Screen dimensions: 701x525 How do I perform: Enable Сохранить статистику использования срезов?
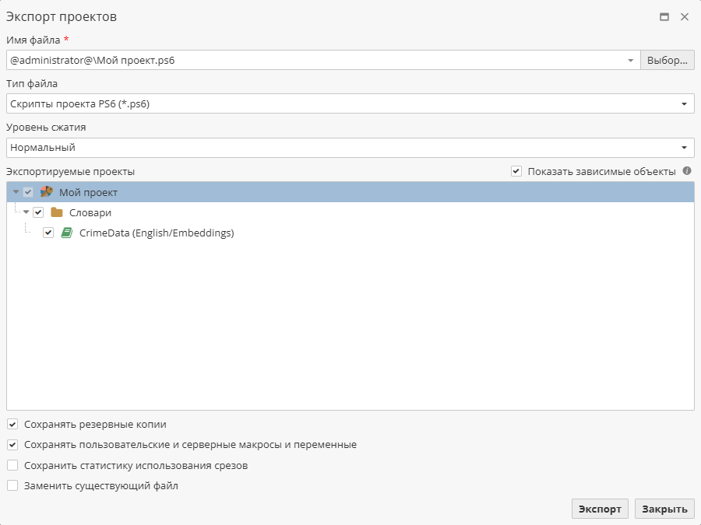pyautogui.click(x=12, y=464)
